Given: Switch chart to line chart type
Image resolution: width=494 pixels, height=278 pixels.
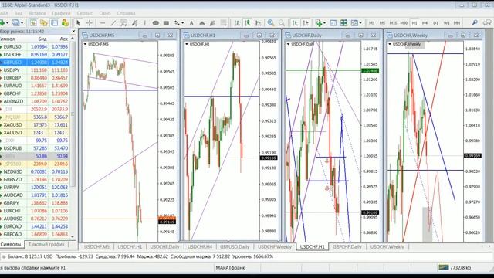Looking at the screenshot, I should [259, 22].
